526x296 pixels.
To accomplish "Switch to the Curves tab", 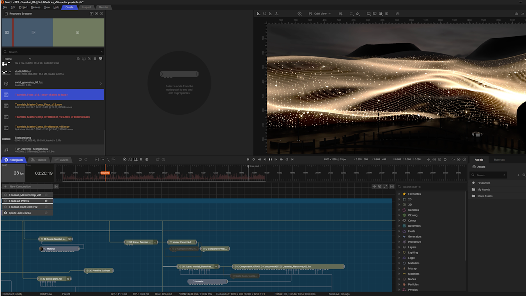I will click(x=61, y=160).
